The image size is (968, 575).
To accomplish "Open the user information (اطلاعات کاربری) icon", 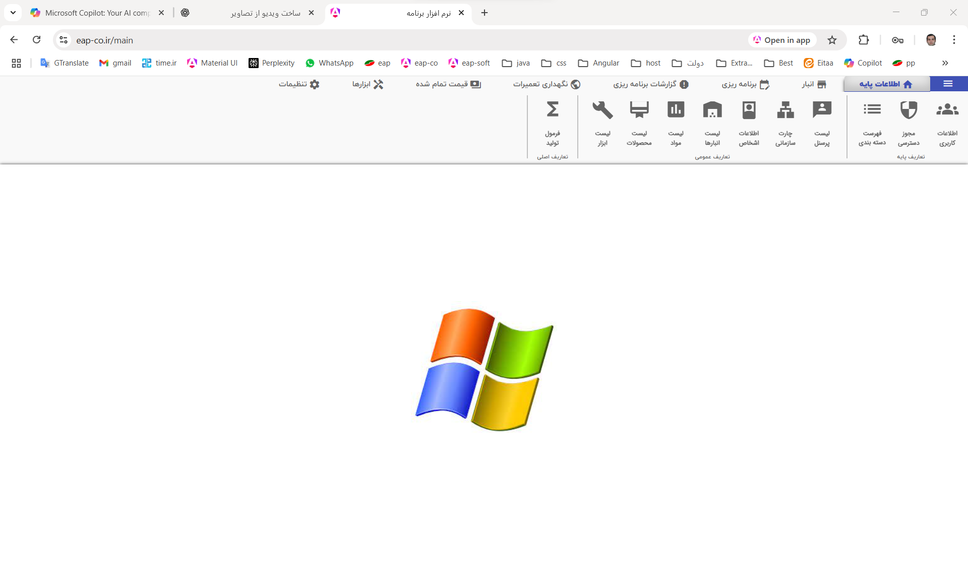I will [947, 110].
